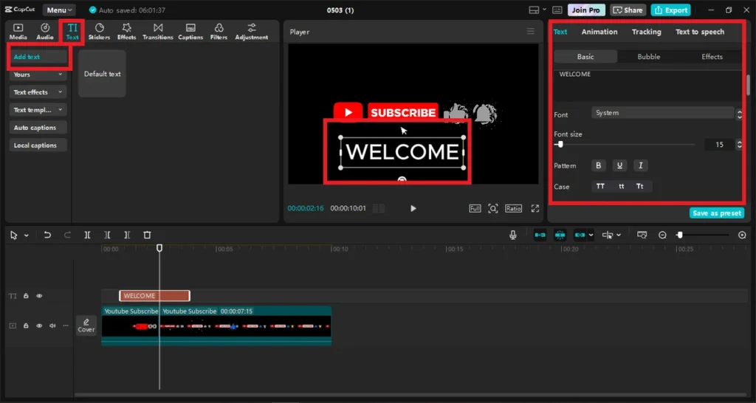The image size is (756, 403).
Task: Click the preview settings icon near zoom-out
Action: [x=642, y=235]
